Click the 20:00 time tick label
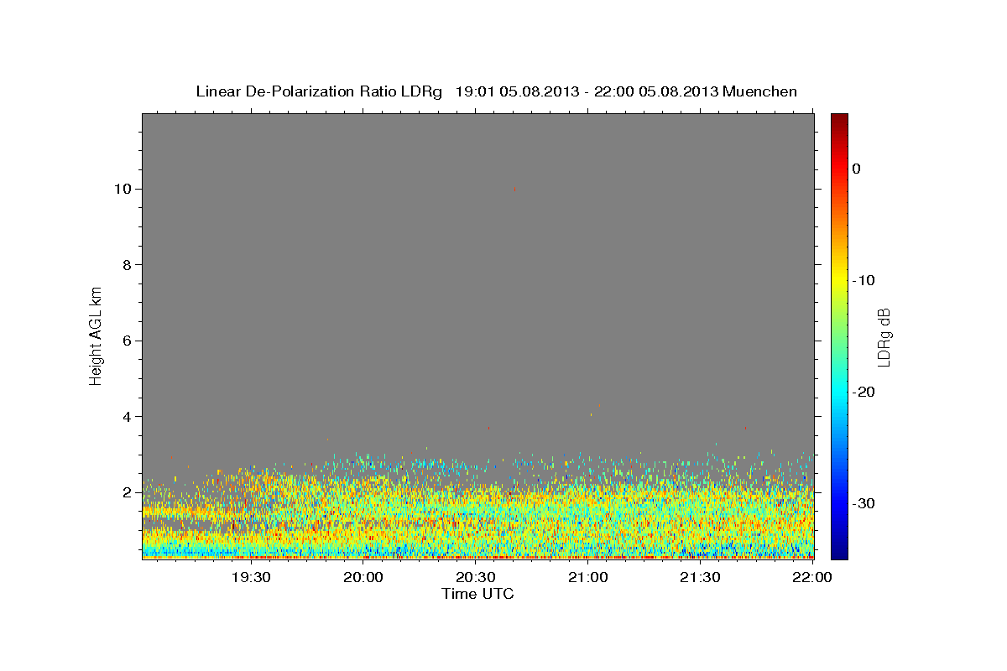This screenshot has width=1007, height=671. click(x=364, y=577)
